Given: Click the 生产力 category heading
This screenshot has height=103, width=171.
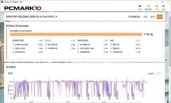Looking at the screenshot, I should tap(48, 40).
